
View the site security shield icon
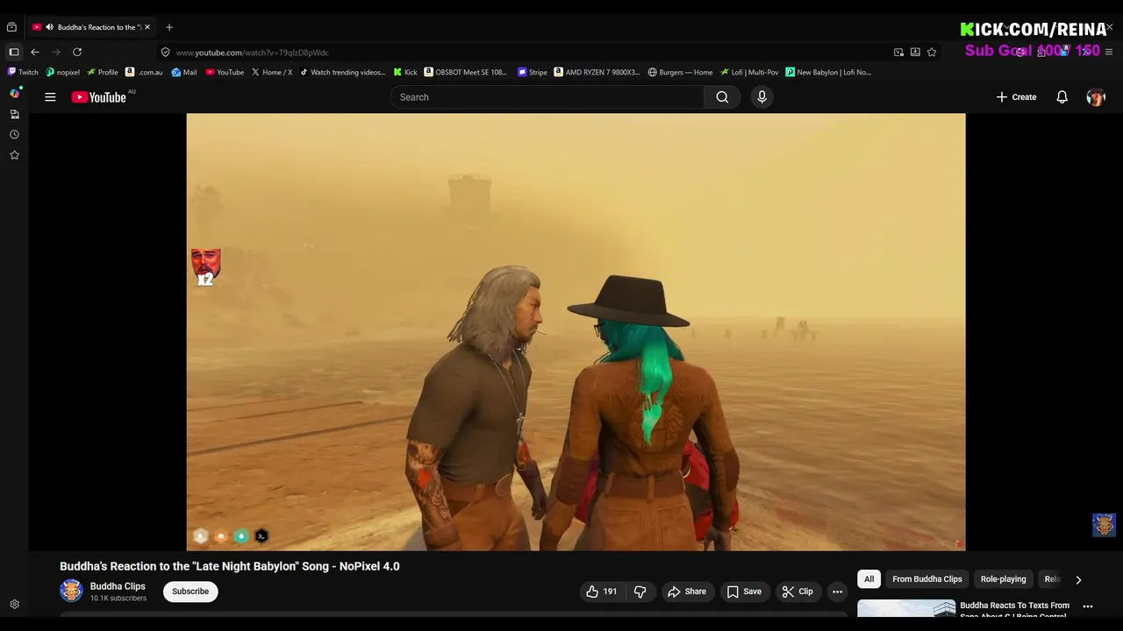pos(165,52)
